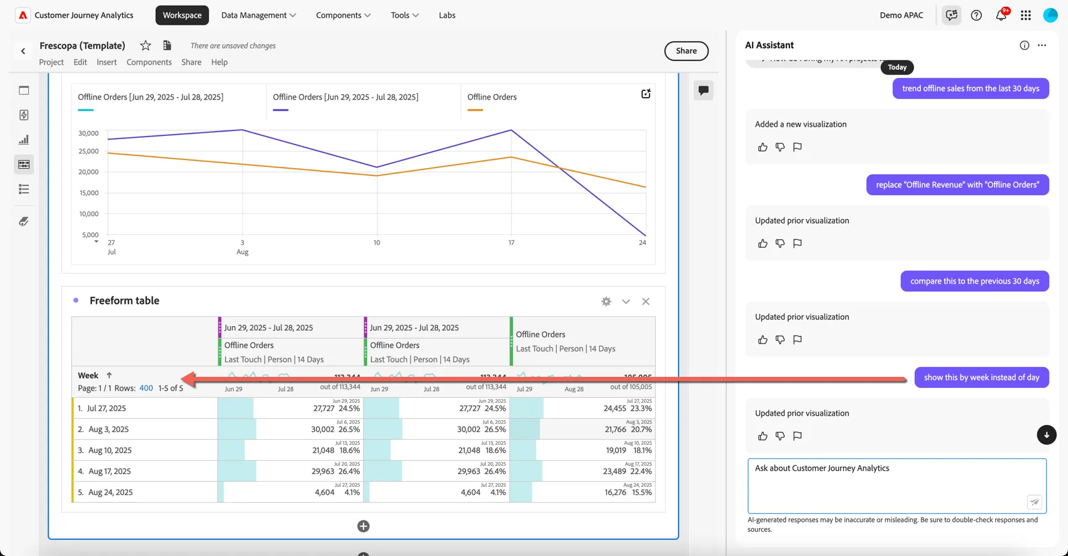Click the document icon next to the star
1068x556 pixels.
click(167, 45)
